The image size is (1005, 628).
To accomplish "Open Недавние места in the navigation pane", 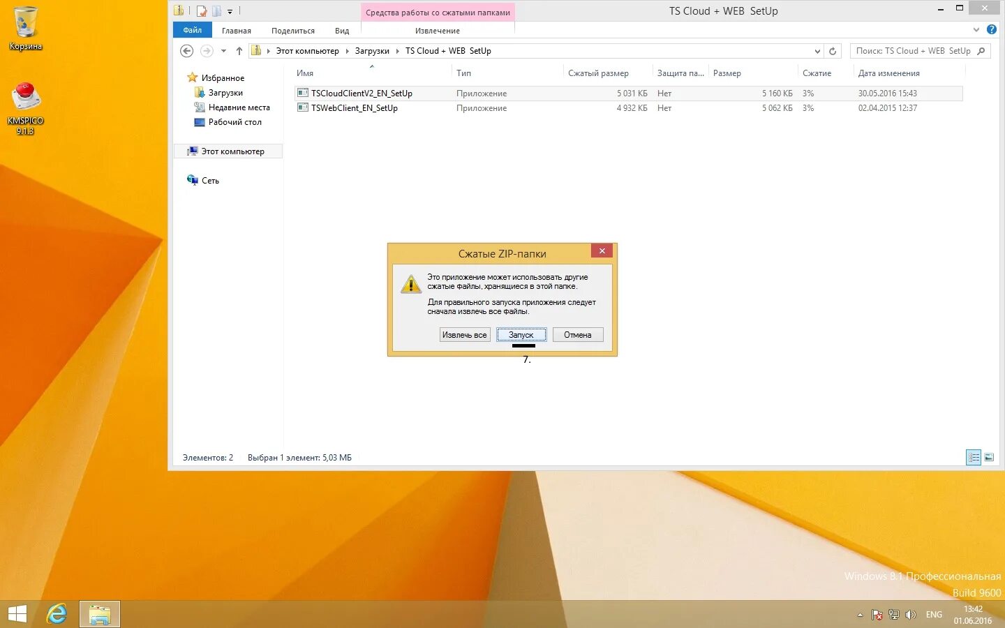I will [x=239, y=107].
